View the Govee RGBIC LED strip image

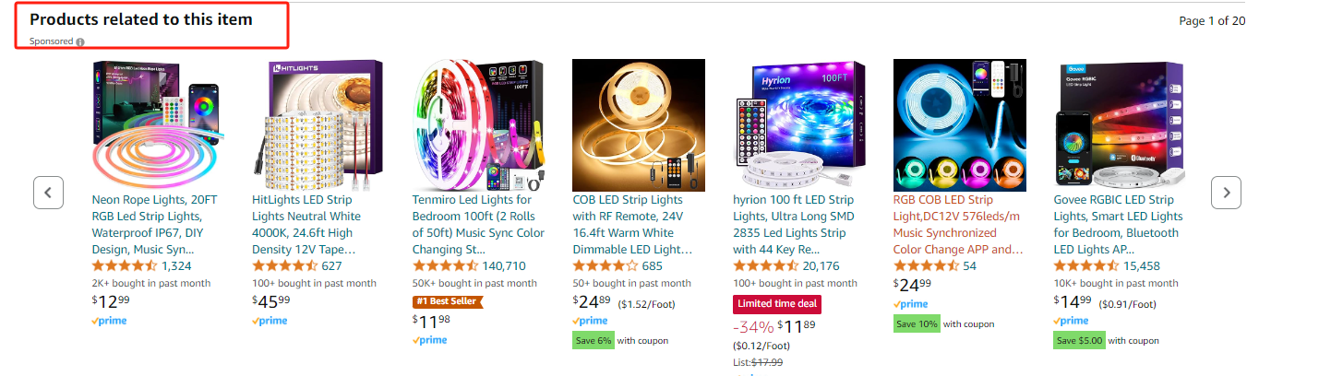(x=1120, y=124)
